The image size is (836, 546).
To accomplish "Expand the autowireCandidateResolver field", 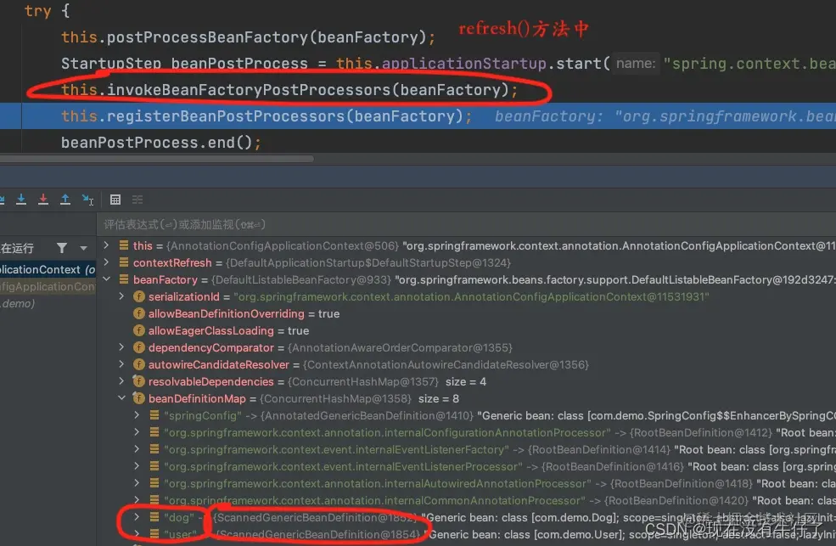I will pos(121,365).
